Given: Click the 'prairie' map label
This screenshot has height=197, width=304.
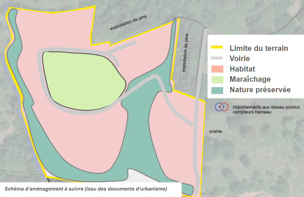Looking at the screenshot, I should [x=216, y=132].
